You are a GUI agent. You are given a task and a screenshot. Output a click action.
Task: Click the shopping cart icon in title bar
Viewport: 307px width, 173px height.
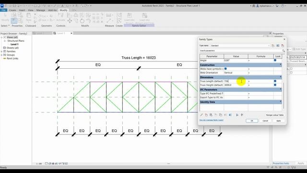(x=277, y=6)
